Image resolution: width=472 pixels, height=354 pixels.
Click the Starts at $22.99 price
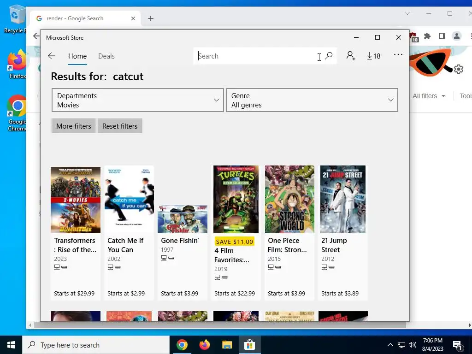235,293
